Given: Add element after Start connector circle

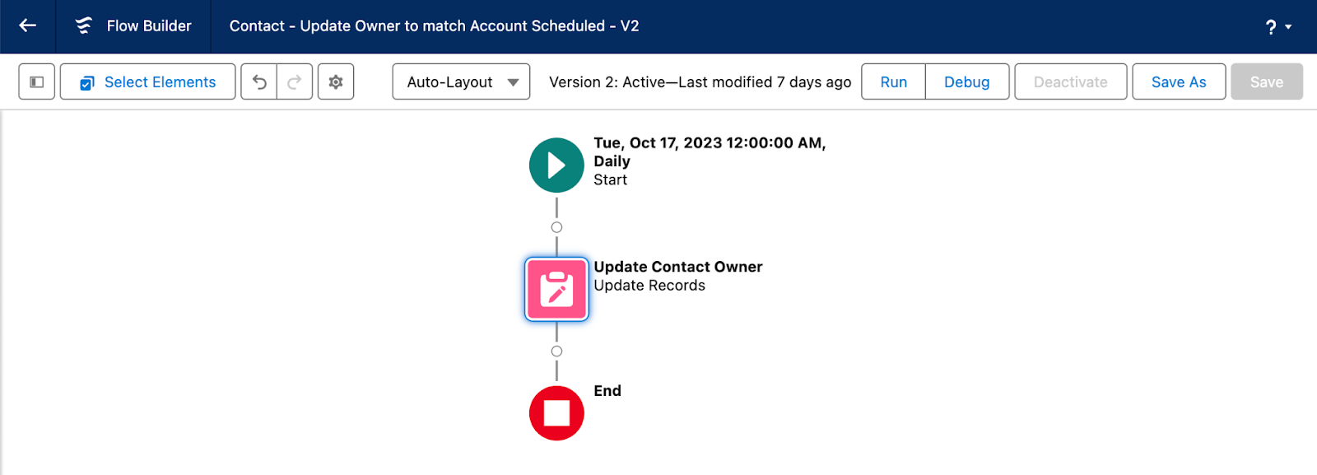Looking at the screenshot, I should click(x=556, y=227).
